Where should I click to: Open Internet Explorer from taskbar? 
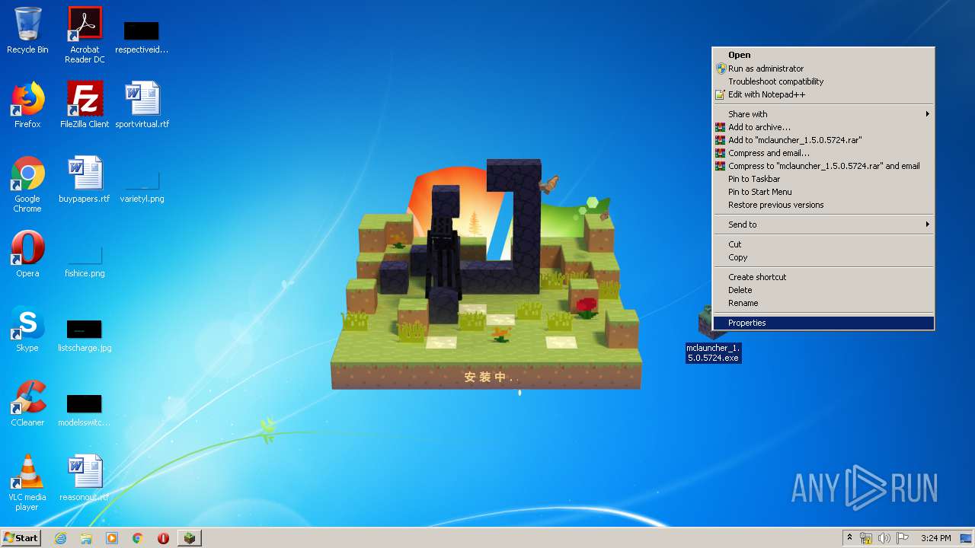pos(60,538)
